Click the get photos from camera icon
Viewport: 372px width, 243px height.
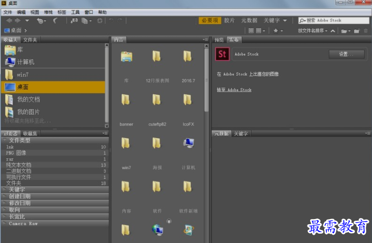click(x=74, y=21)
